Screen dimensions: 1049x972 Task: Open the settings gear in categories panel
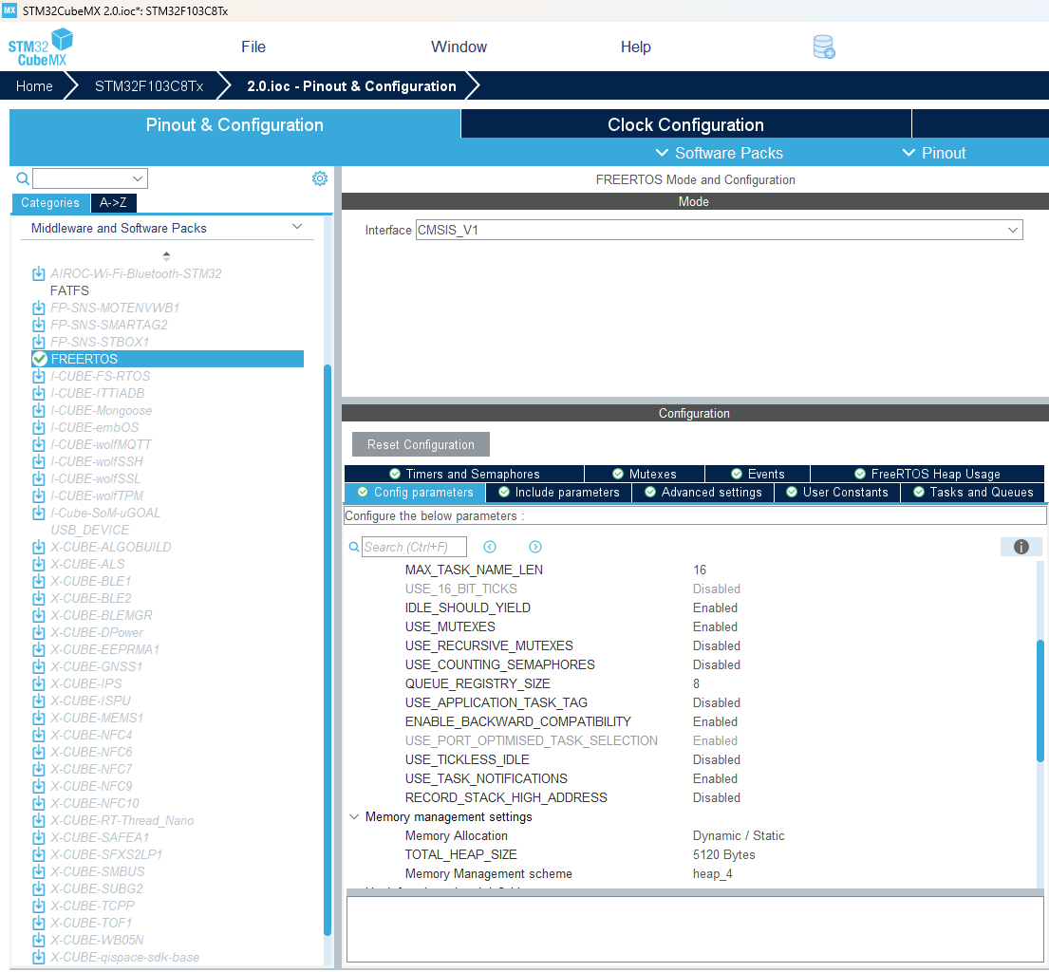pos(320,178)
